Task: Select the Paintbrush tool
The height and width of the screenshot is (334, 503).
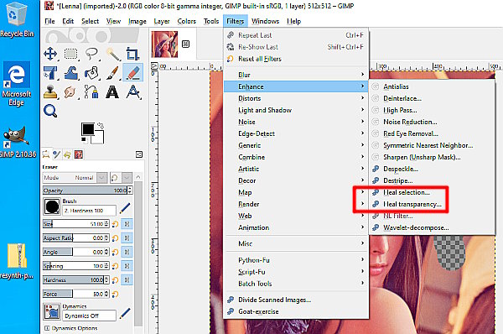Action: click(x=113, y=73)
